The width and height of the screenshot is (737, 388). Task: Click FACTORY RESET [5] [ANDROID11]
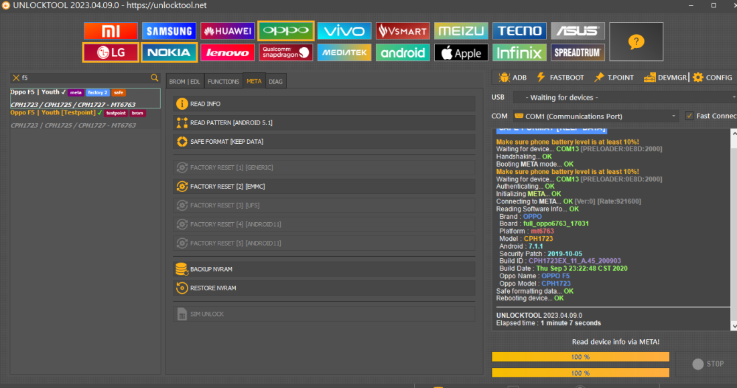[x=324, y=243]
